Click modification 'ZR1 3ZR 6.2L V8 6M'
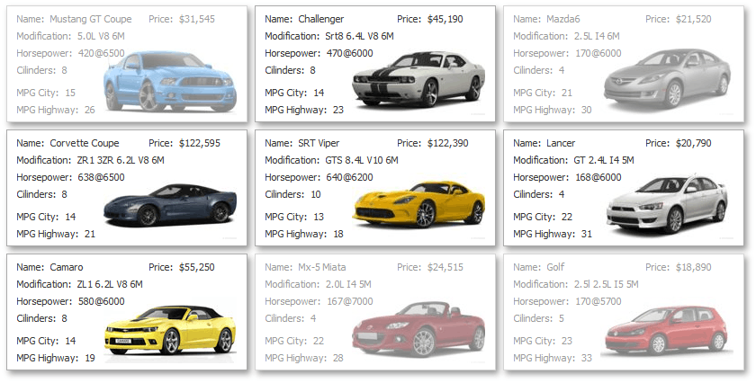This screenshot has height=383, width=756. (121, 160)
